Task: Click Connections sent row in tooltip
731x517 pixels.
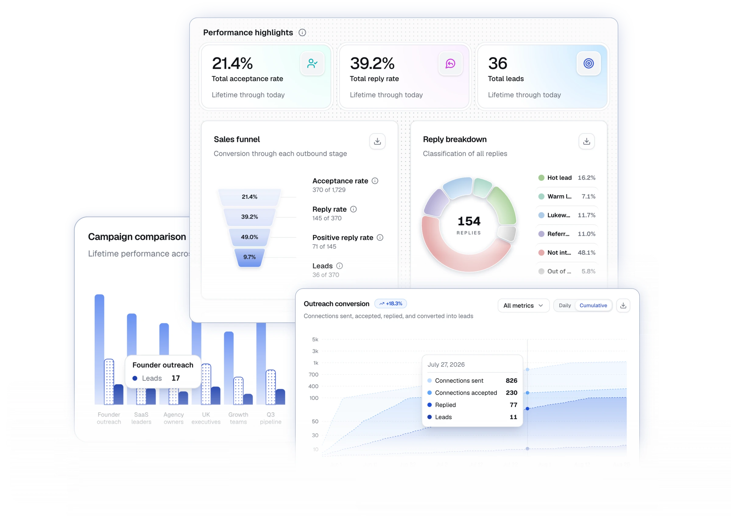Action: coord(472,381)
